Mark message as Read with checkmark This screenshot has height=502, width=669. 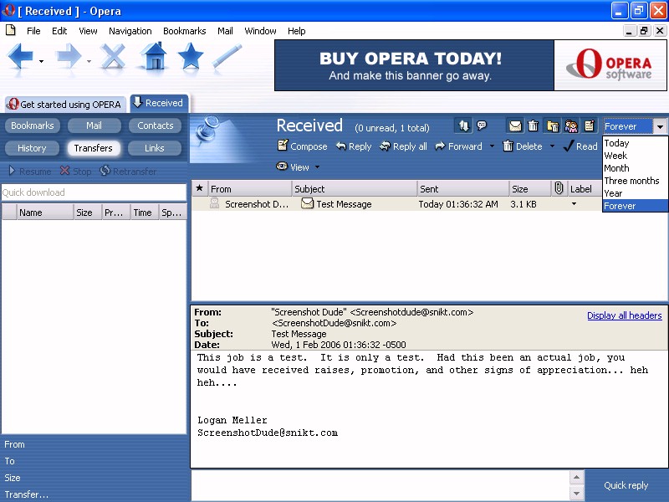pyautogui.click(x=580, y=146)
